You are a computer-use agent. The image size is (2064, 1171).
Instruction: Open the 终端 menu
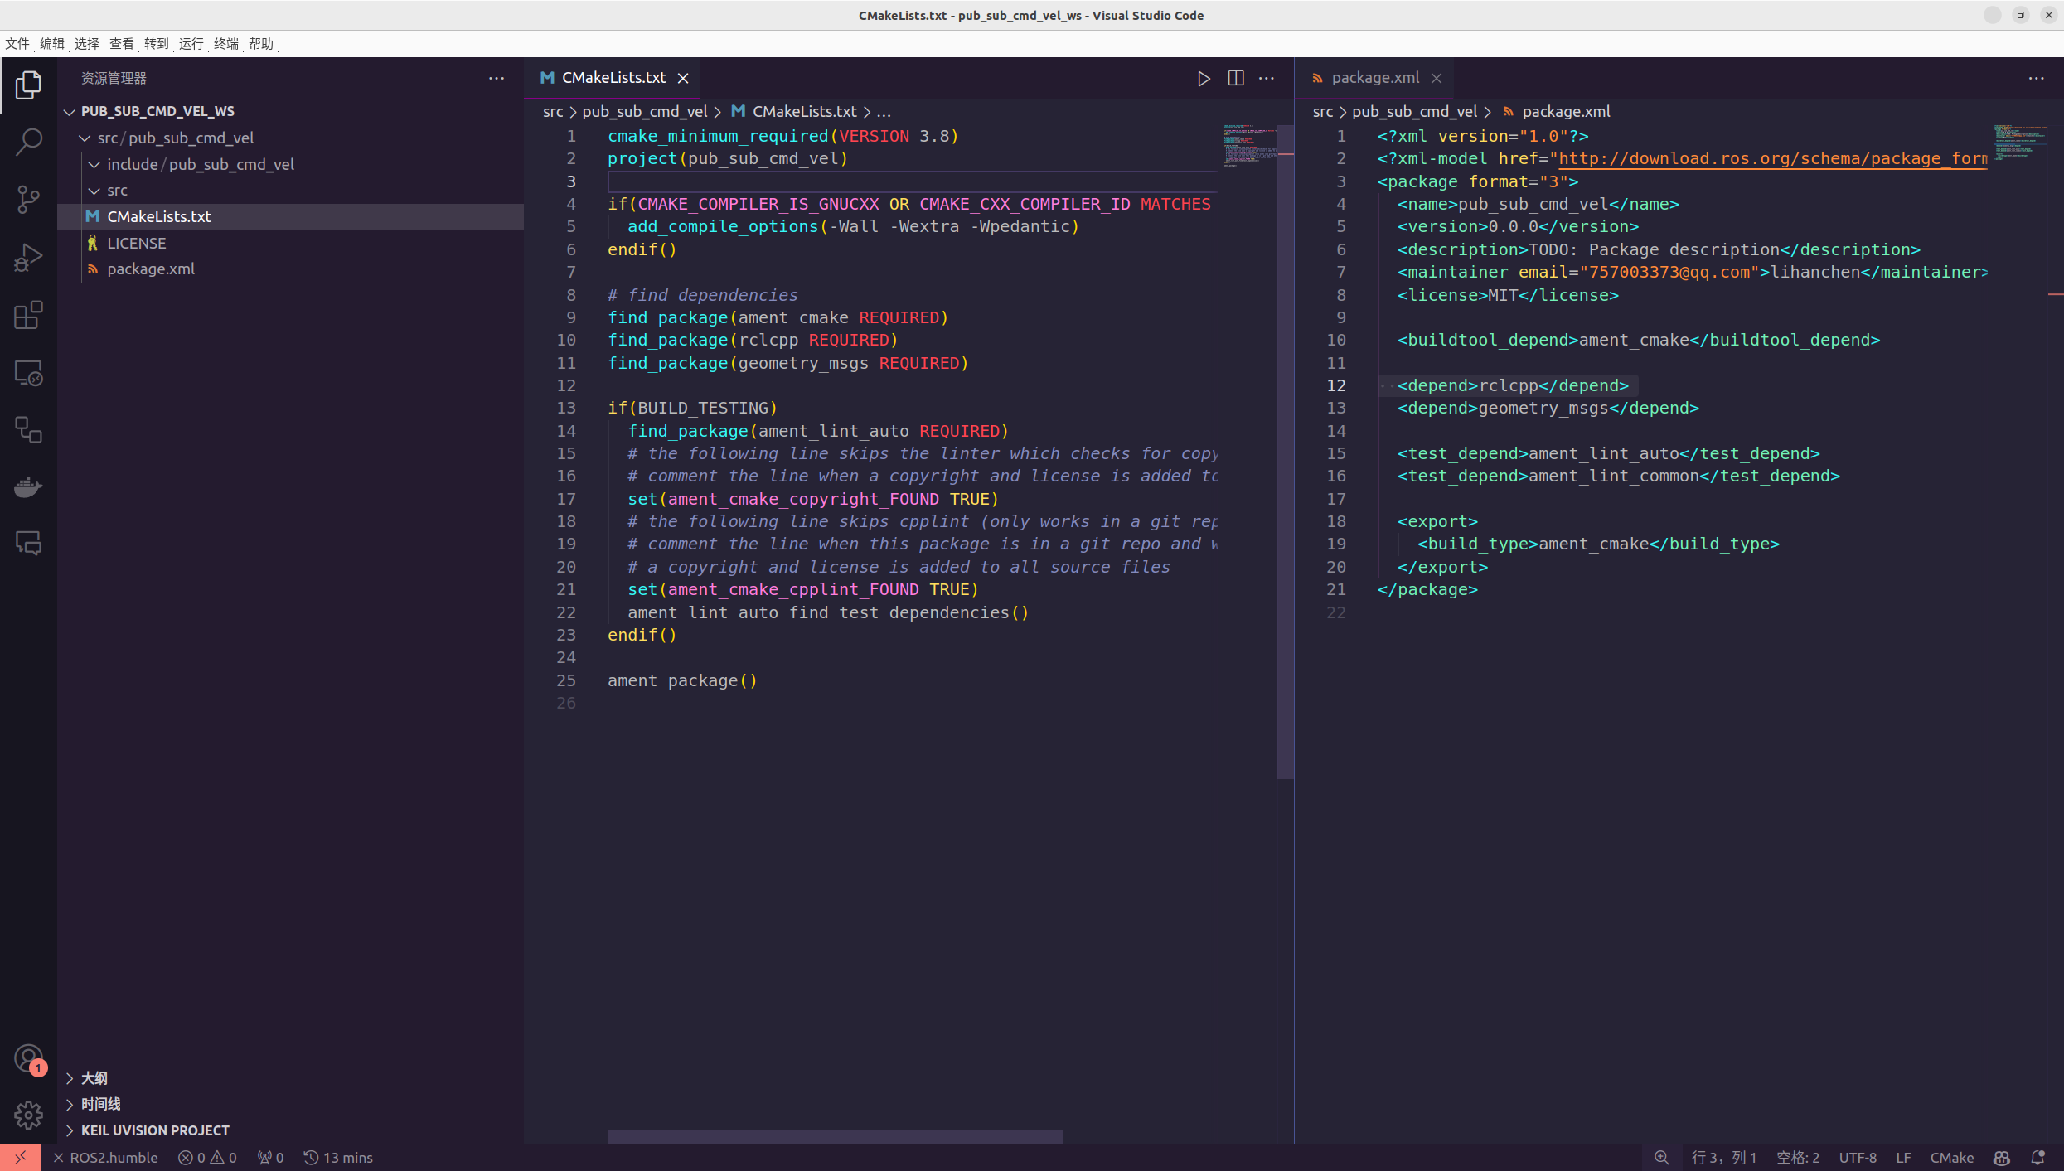pos(225,44)
